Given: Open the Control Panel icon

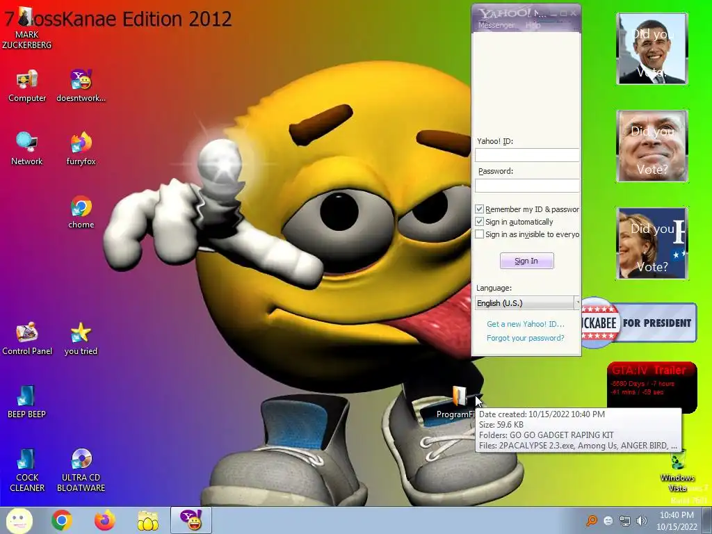Looking at the screenshot, I should point(27,339).
